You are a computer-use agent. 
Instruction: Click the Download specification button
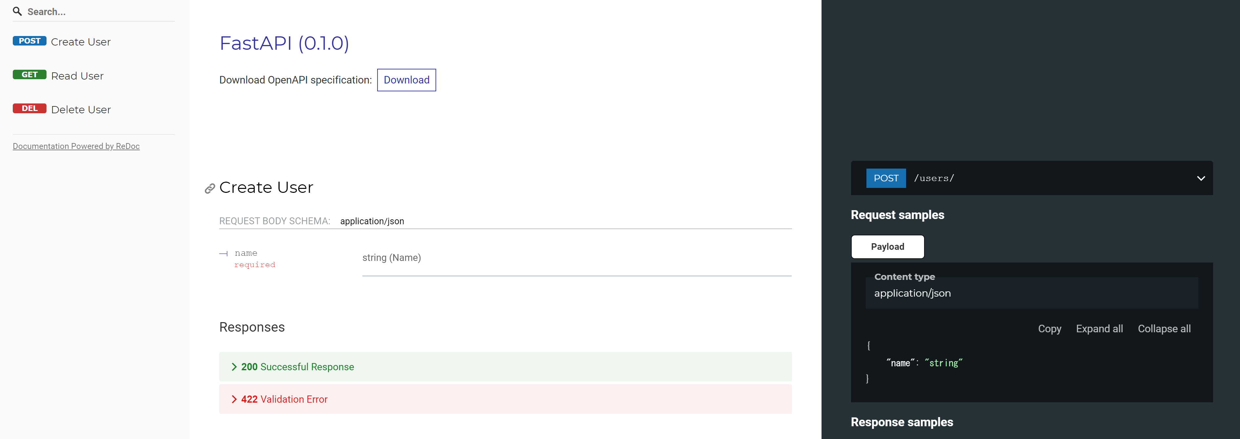point(406,80)
